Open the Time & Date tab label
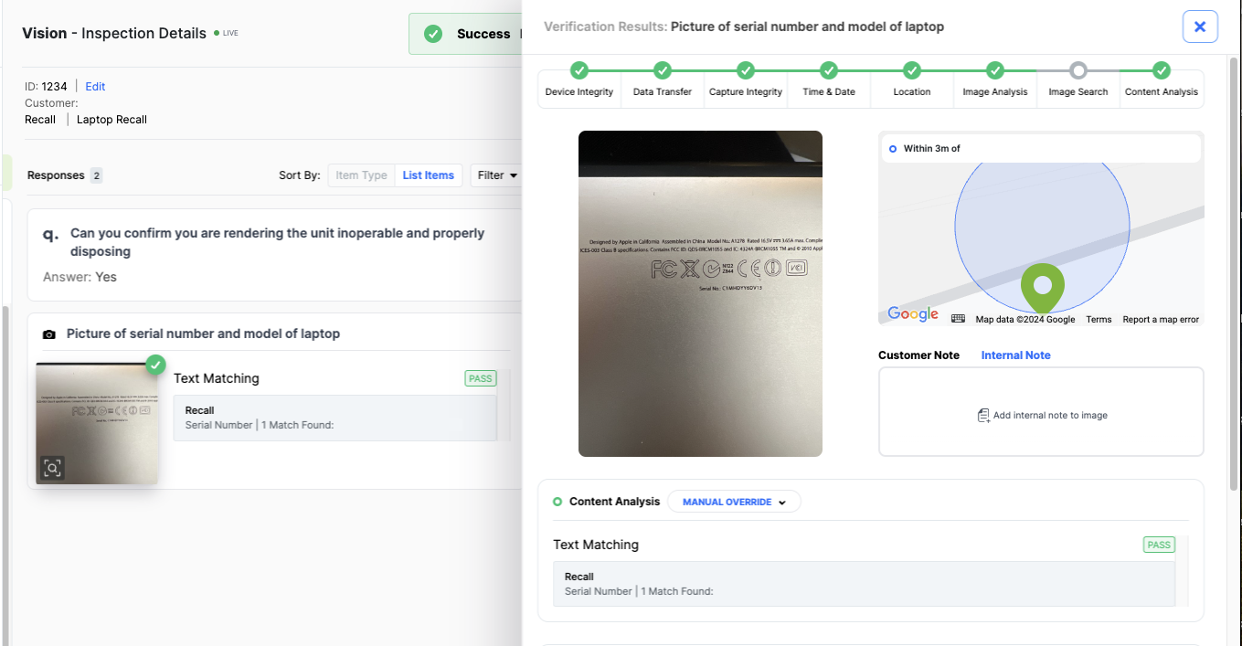The height and width of the screenshot is (646, 1242). (829, 91)
